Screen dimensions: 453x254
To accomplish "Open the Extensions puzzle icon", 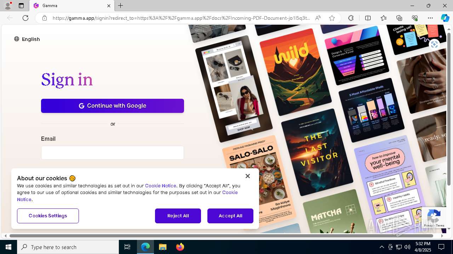I will tap(351, 18).
